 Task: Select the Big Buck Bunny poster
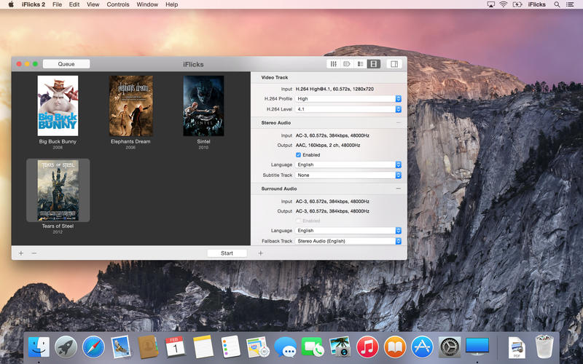(58, 106)
